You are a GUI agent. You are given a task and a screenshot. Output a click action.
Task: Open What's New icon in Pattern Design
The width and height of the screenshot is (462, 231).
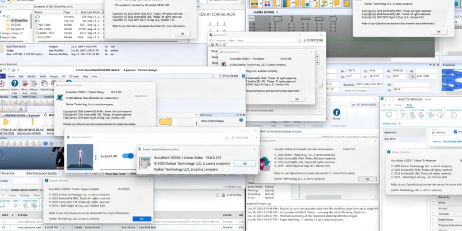click(x=24, y=83)
